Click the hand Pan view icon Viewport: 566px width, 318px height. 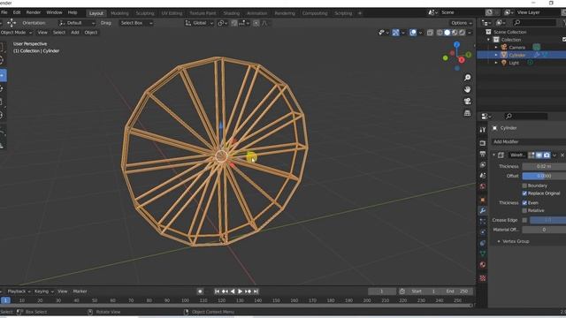467,89
